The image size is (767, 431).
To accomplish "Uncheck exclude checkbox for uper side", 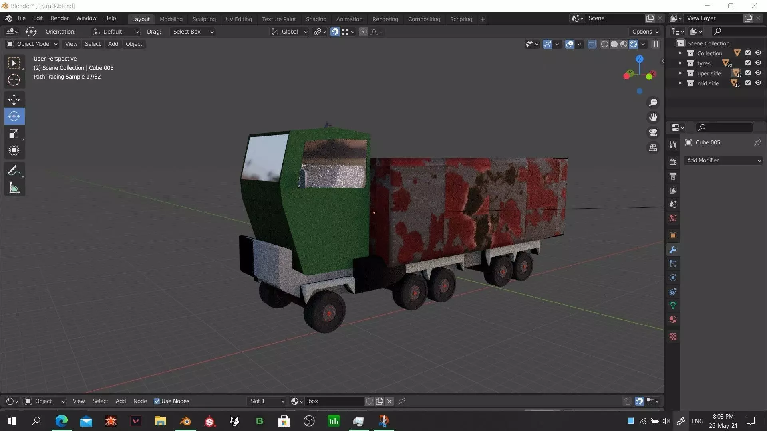I will (x=748, y=73).
